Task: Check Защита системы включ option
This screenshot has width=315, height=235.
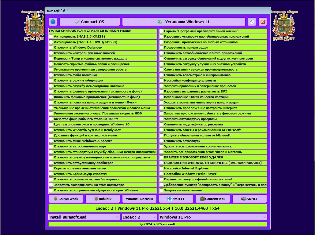Action: point(161,190)
